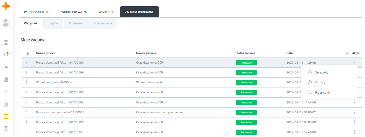Select Szczegóły from the context menu

[321, 72]
